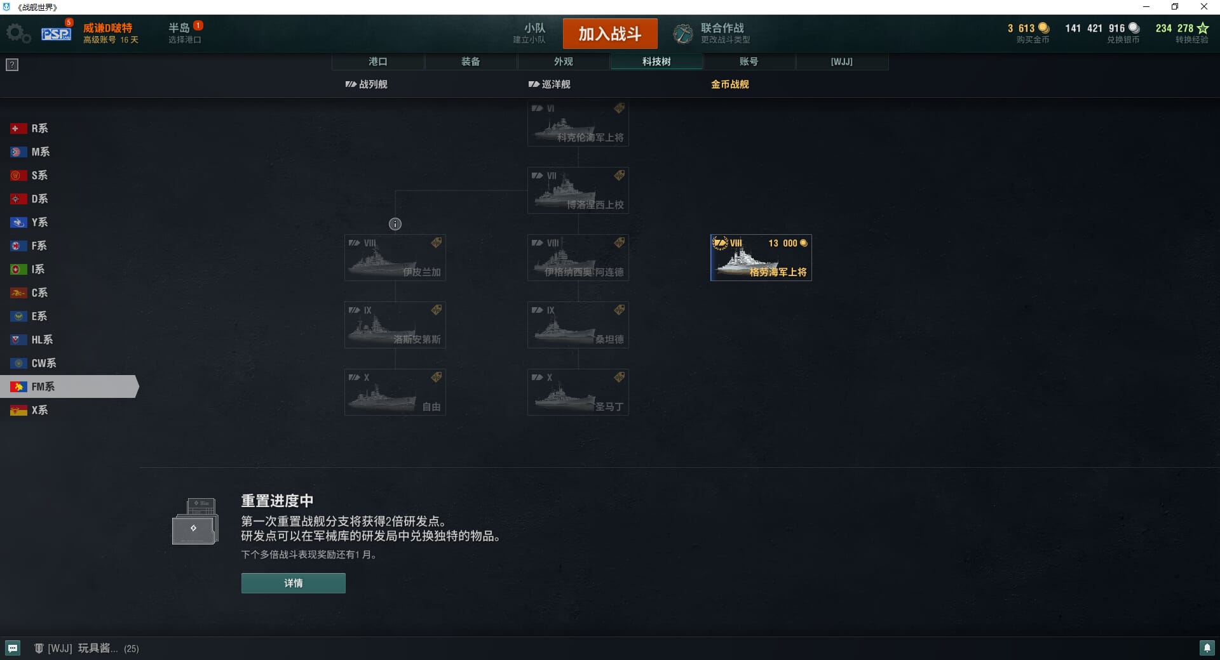Open the settings gear icon

pos(18,34)
